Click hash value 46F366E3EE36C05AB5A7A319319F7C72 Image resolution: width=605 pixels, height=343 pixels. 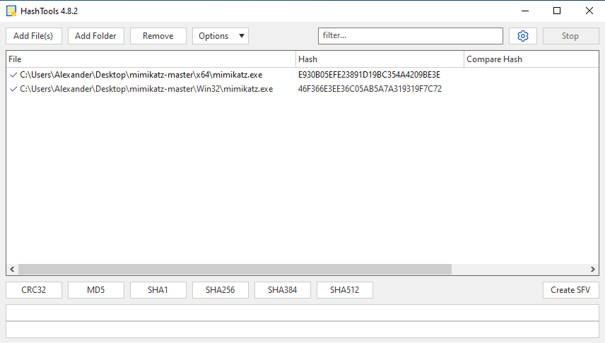tap(370, 89)
